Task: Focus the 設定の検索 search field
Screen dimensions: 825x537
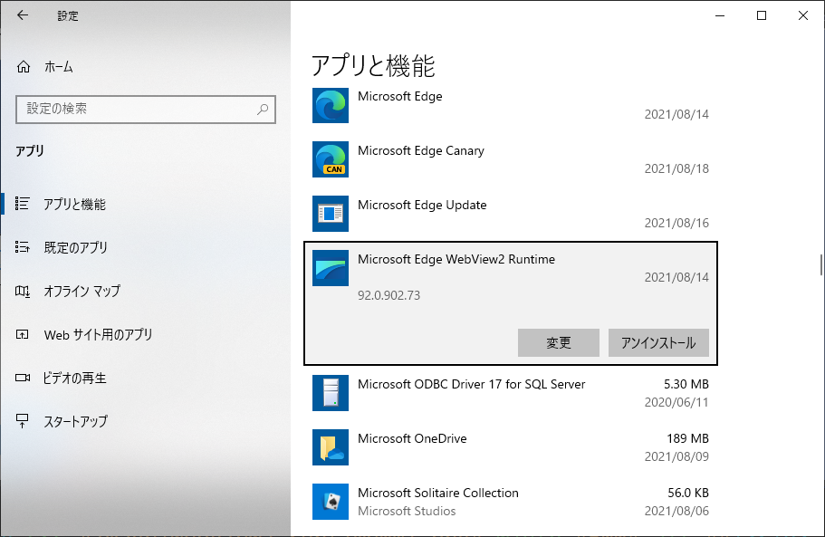Action: point(136,109)
